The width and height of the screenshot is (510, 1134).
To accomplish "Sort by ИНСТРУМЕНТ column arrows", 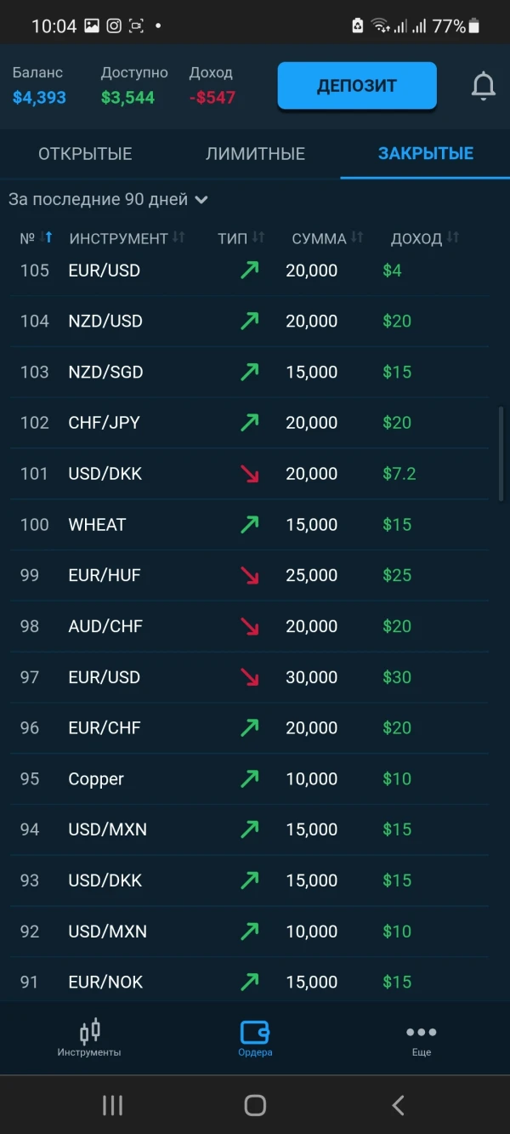I will (x=178, y=238).
